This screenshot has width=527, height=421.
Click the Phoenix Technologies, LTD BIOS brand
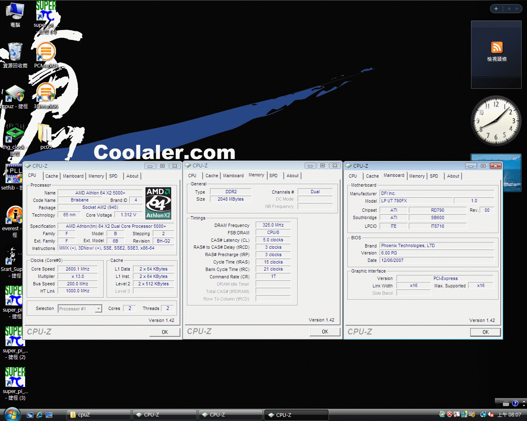click(x=436, y=245)
